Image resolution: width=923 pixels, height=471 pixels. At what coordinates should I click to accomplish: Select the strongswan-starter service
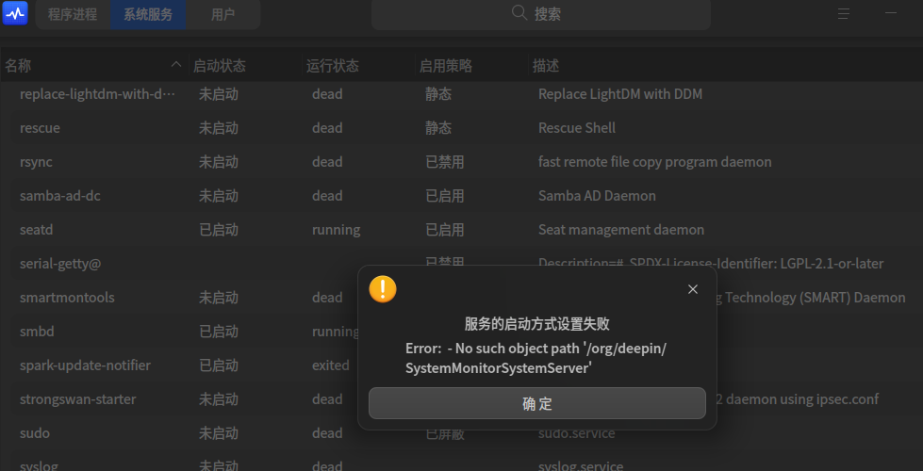pos(77,399)
